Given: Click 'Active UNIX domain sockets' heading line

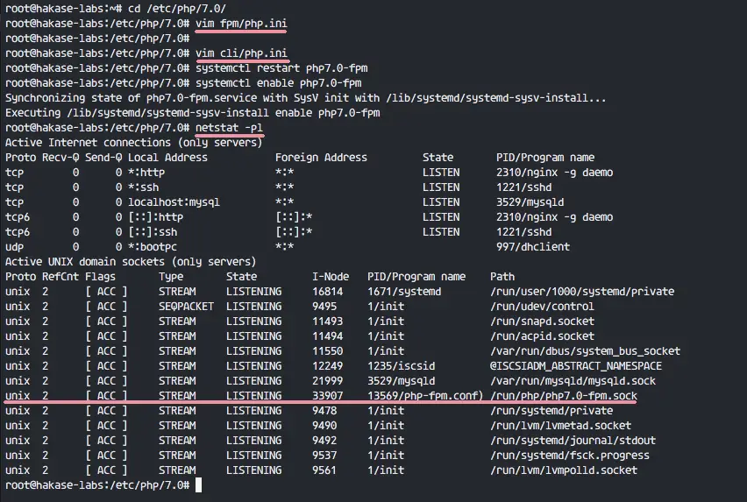Looking at the screenshot, I should [x=131, y=262].
